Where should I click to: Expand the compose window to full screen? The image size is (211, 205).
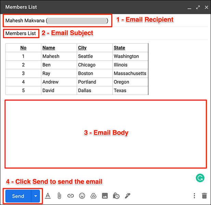click(x=197, y=7)
